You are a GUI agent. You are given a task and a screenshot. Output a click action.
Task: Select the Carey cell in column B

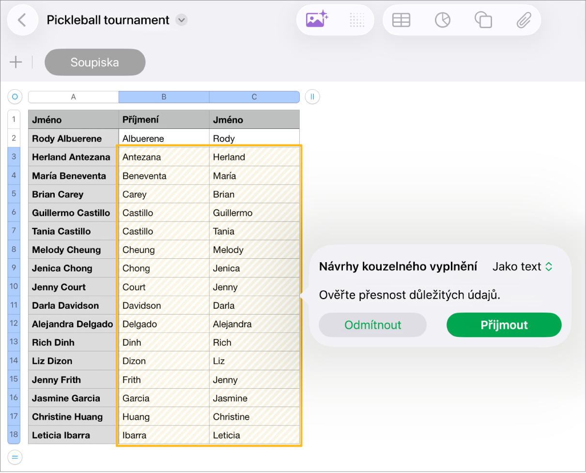pos(164,194)
